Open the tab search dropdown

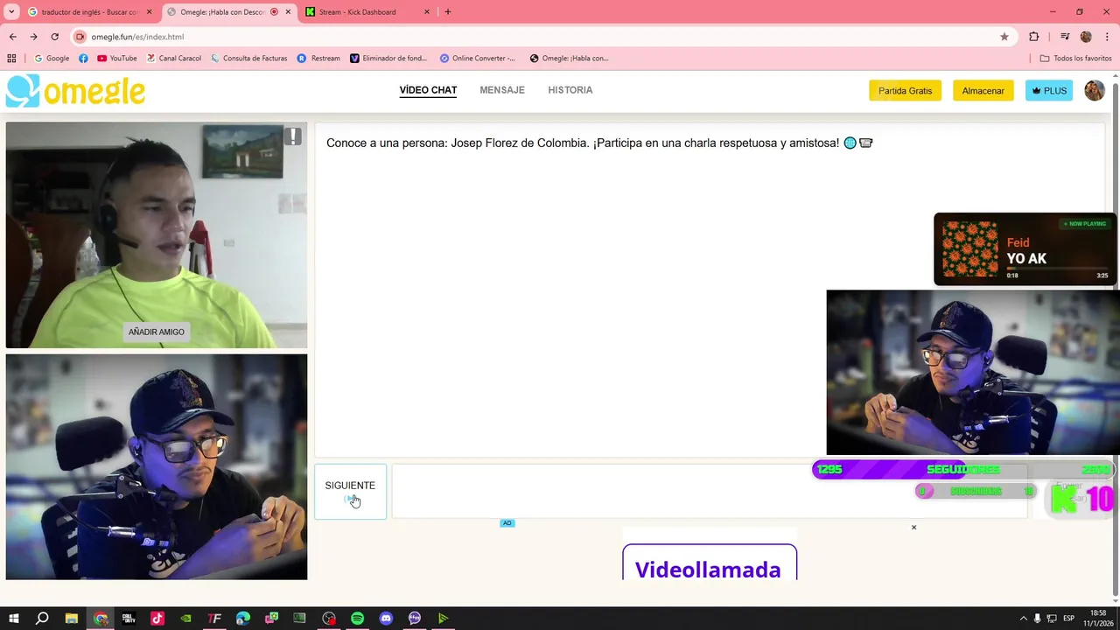11,12
